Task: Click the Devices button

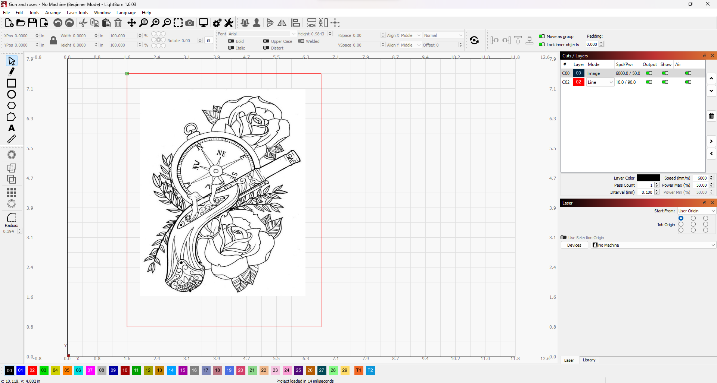Action: coord(574,245)
